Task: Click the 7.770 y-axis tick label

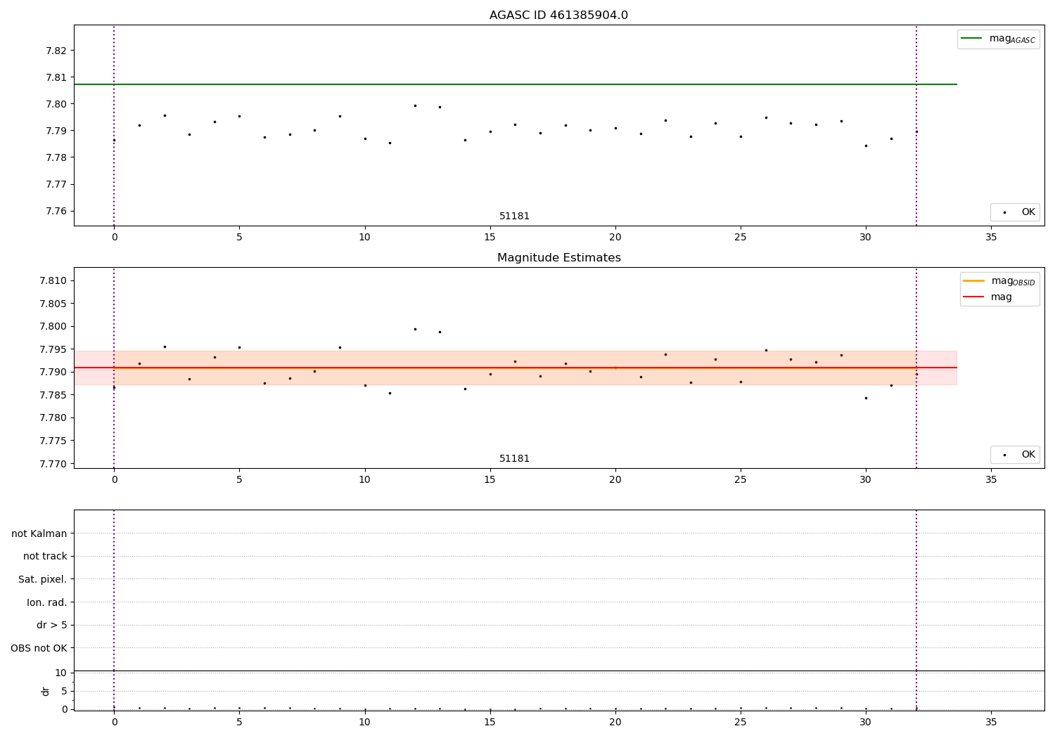Action: (53, 464)
